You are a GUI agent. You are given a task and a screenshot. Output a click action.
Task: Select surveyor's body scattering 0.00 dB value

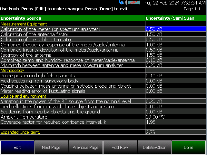(176, 81)
